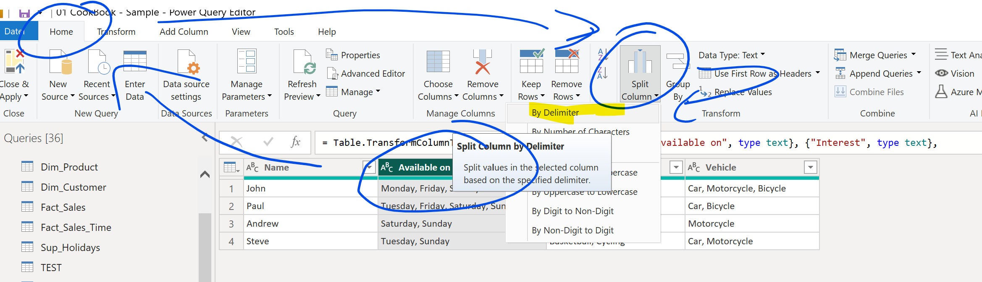Choose By Digit to Non-Digit

tap(572, 211)
